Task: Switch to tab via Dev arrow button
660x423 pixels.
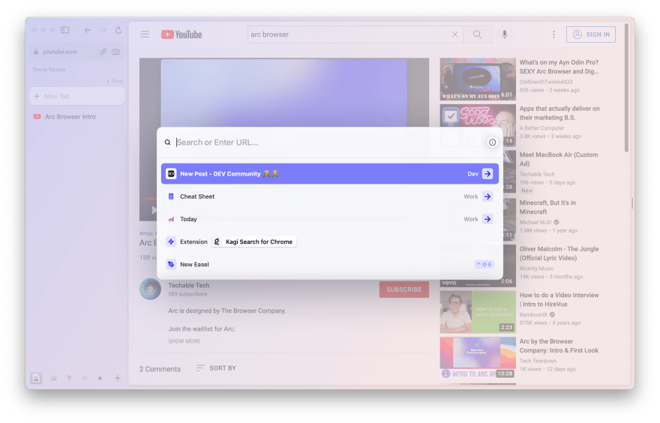Action: (x=487, y=174)
